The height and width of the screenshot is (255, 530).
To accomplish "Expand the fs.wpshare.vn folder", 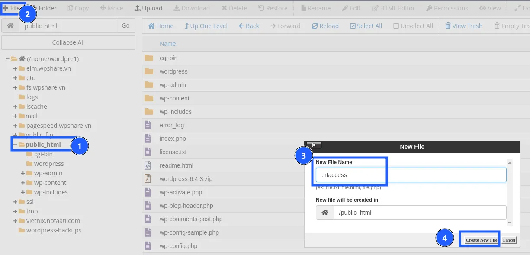I will (15, 87).
